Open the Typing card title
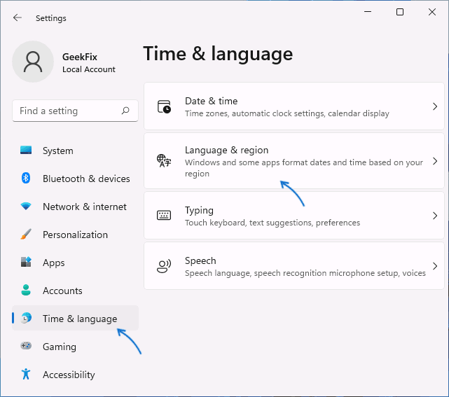Screen dimensions: 449x397 (199, 210)
